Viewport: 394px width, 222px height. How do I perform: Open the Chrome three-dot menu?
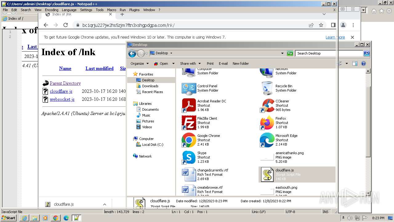(353, 25)
